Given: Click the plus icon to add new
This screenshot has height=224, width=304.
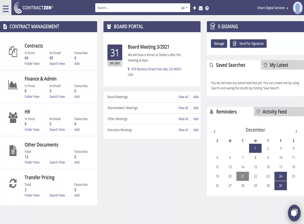Looking at the screenshot, I should 195,8.
